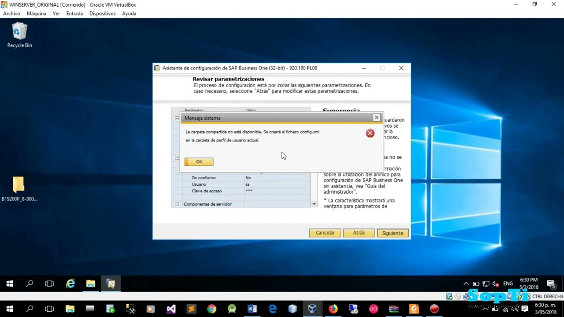Open host File Explorer taskbar icon
564x317 pixels.
coord(70,309)
